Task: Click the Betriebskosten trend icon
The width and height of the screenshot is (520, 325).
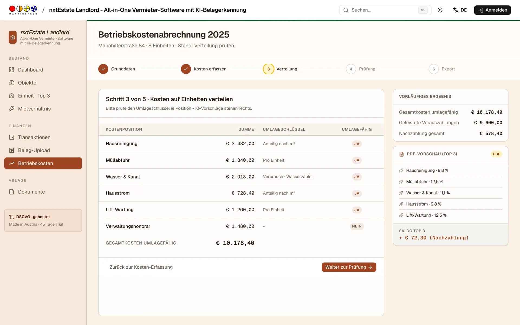Action: tap(11, 163)
